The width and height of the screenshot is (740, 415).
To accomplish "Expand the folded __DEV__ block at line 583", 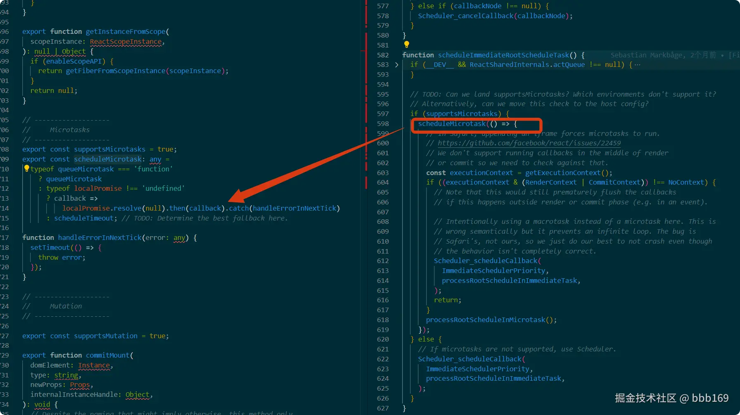I will [397, 65].
